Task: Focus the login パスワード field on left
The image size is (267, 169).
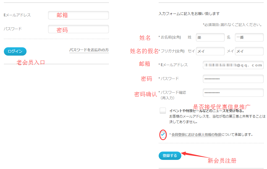Action: pyautogui.click(x=78, y=29)
